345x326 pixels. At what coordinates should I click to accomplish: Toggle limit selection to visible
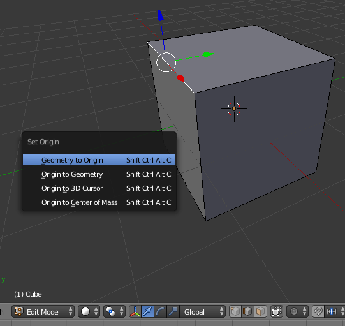pyautogui.click(x=277, y=311)
